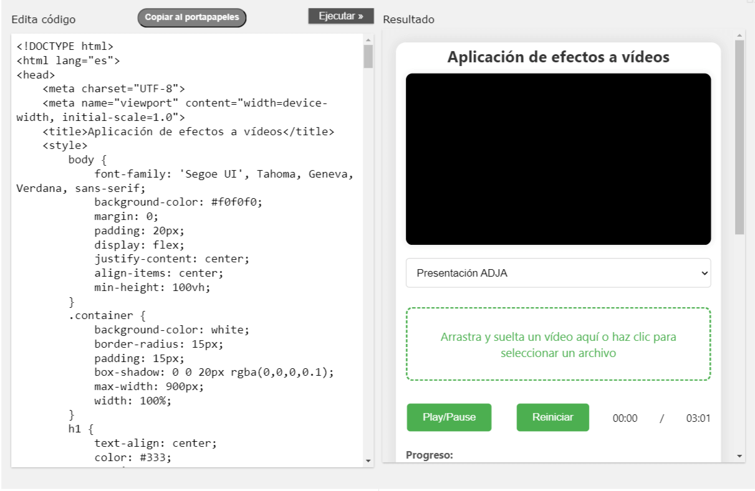Click the 'Resultado' label

tap(408, 19)
